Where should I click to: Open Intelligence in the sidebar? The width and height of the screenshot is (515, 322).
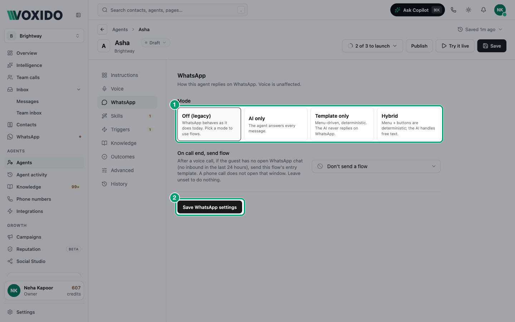tap(44, 65)
